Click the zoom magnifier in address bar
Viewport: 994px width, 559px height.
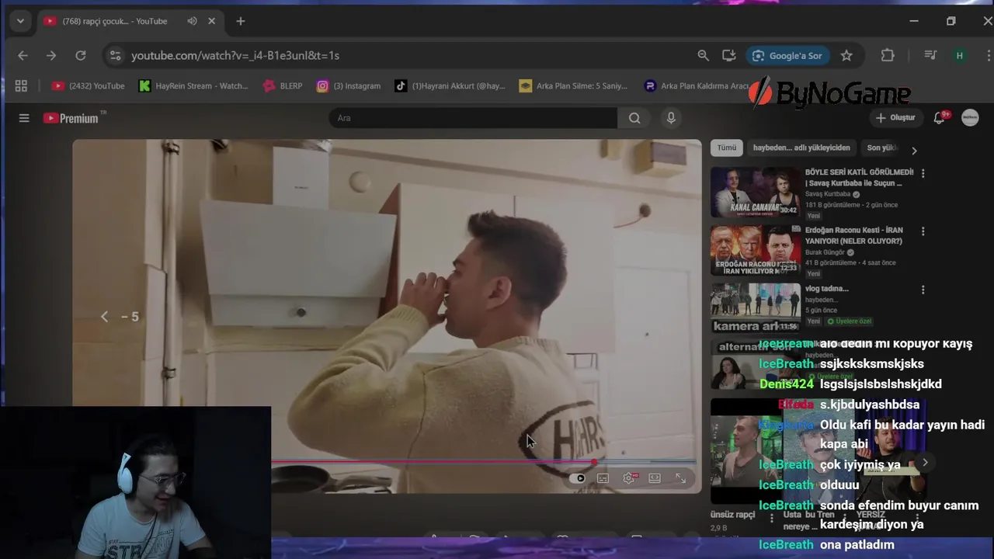pyautogui.click(x=703, y=55)
